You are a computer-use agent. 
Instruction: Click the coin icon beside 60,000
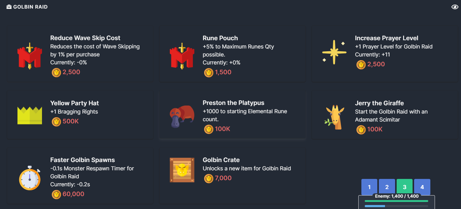pos(56,194)
